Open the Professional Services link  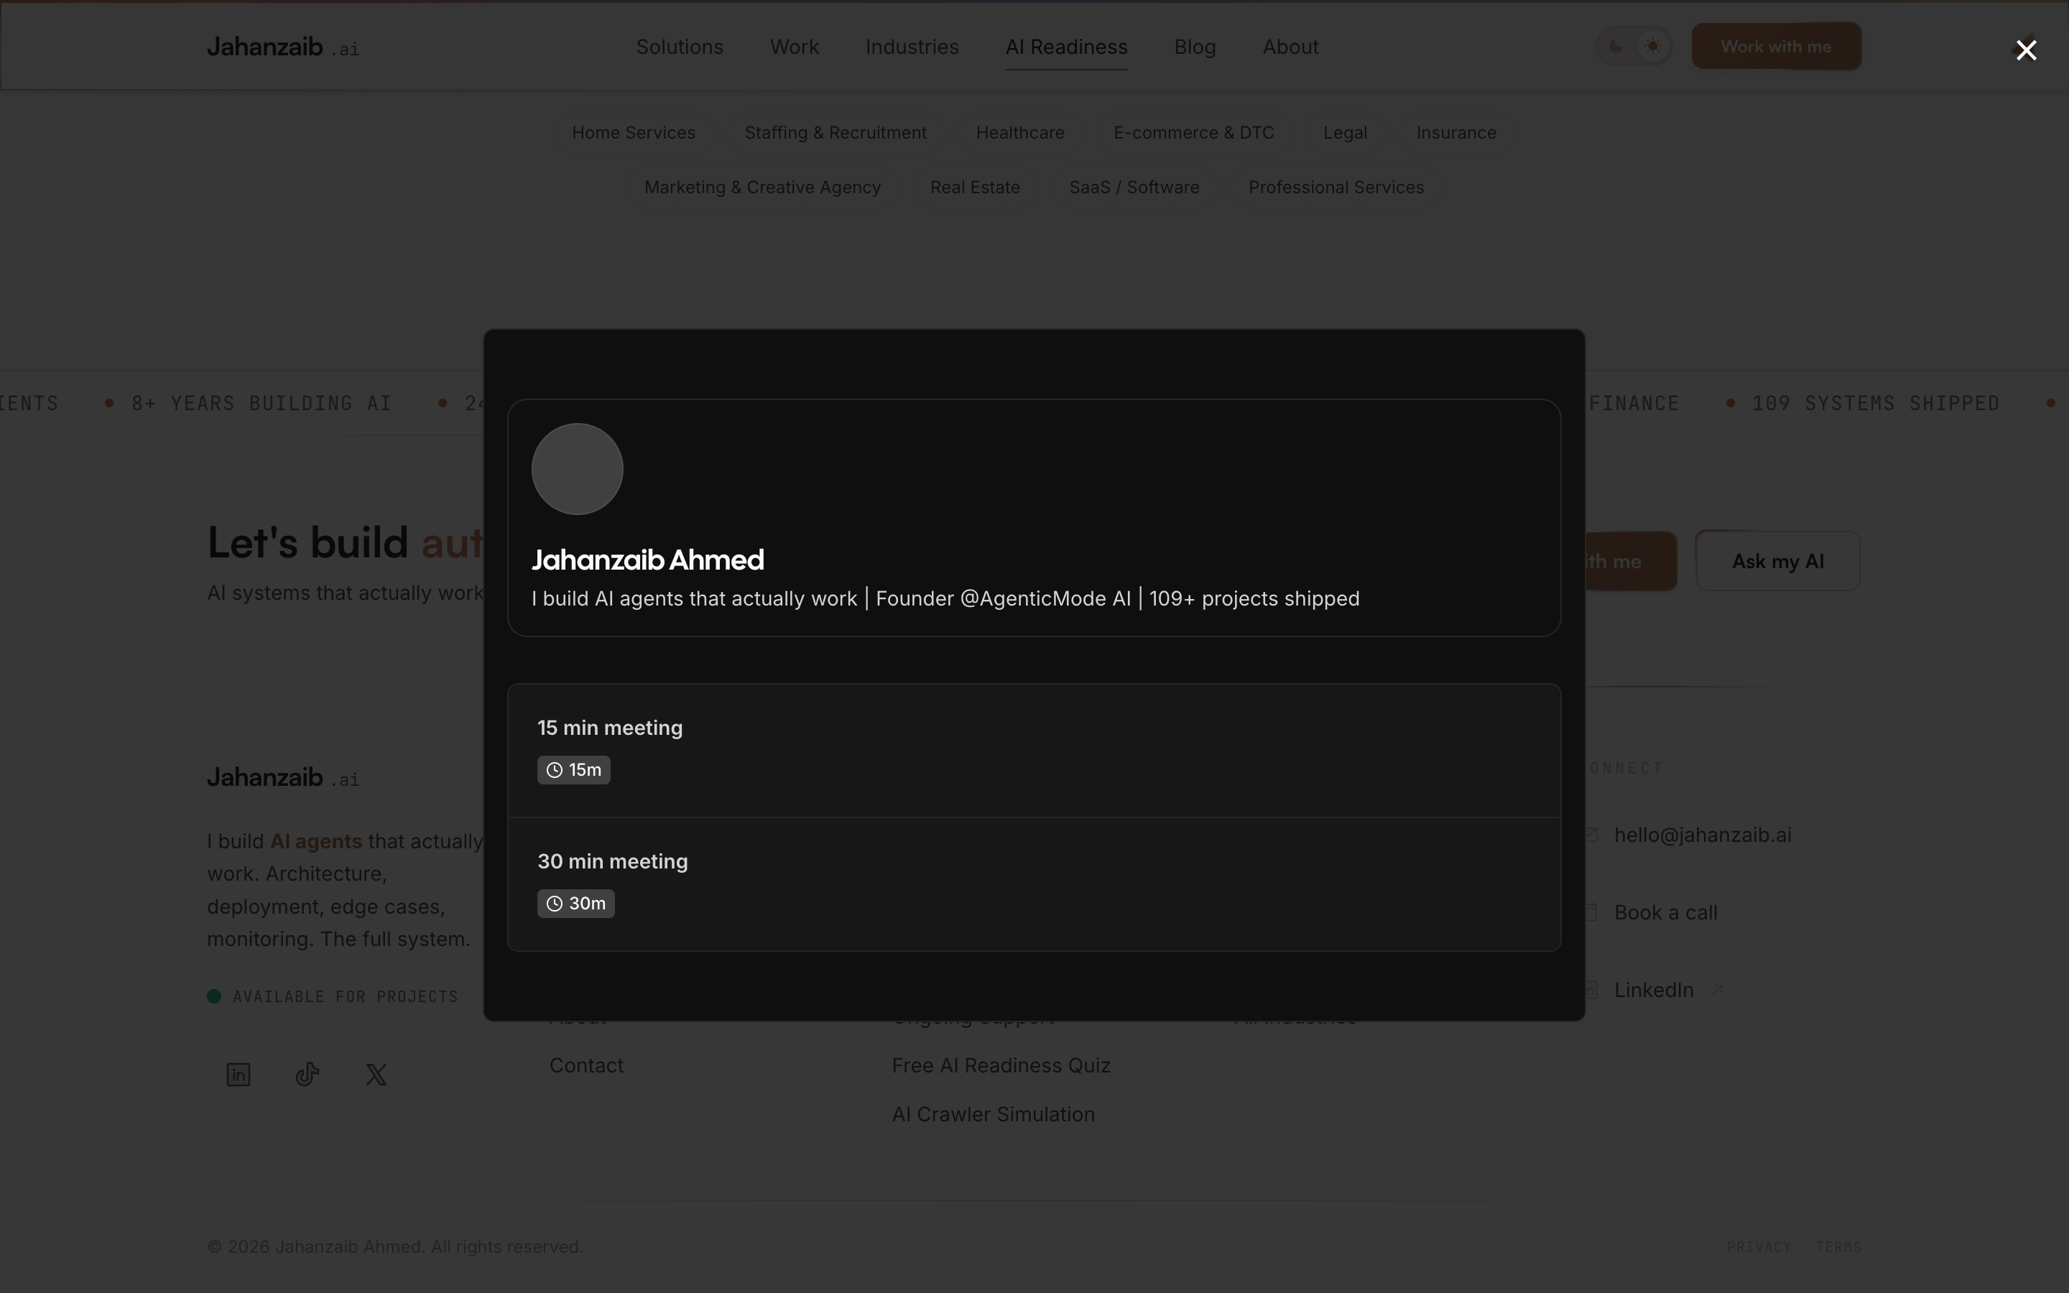[x=1336, y=187]
